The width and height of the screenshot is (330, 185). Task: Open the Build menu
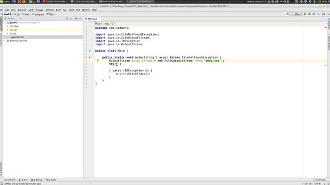[x=58, y=10]
